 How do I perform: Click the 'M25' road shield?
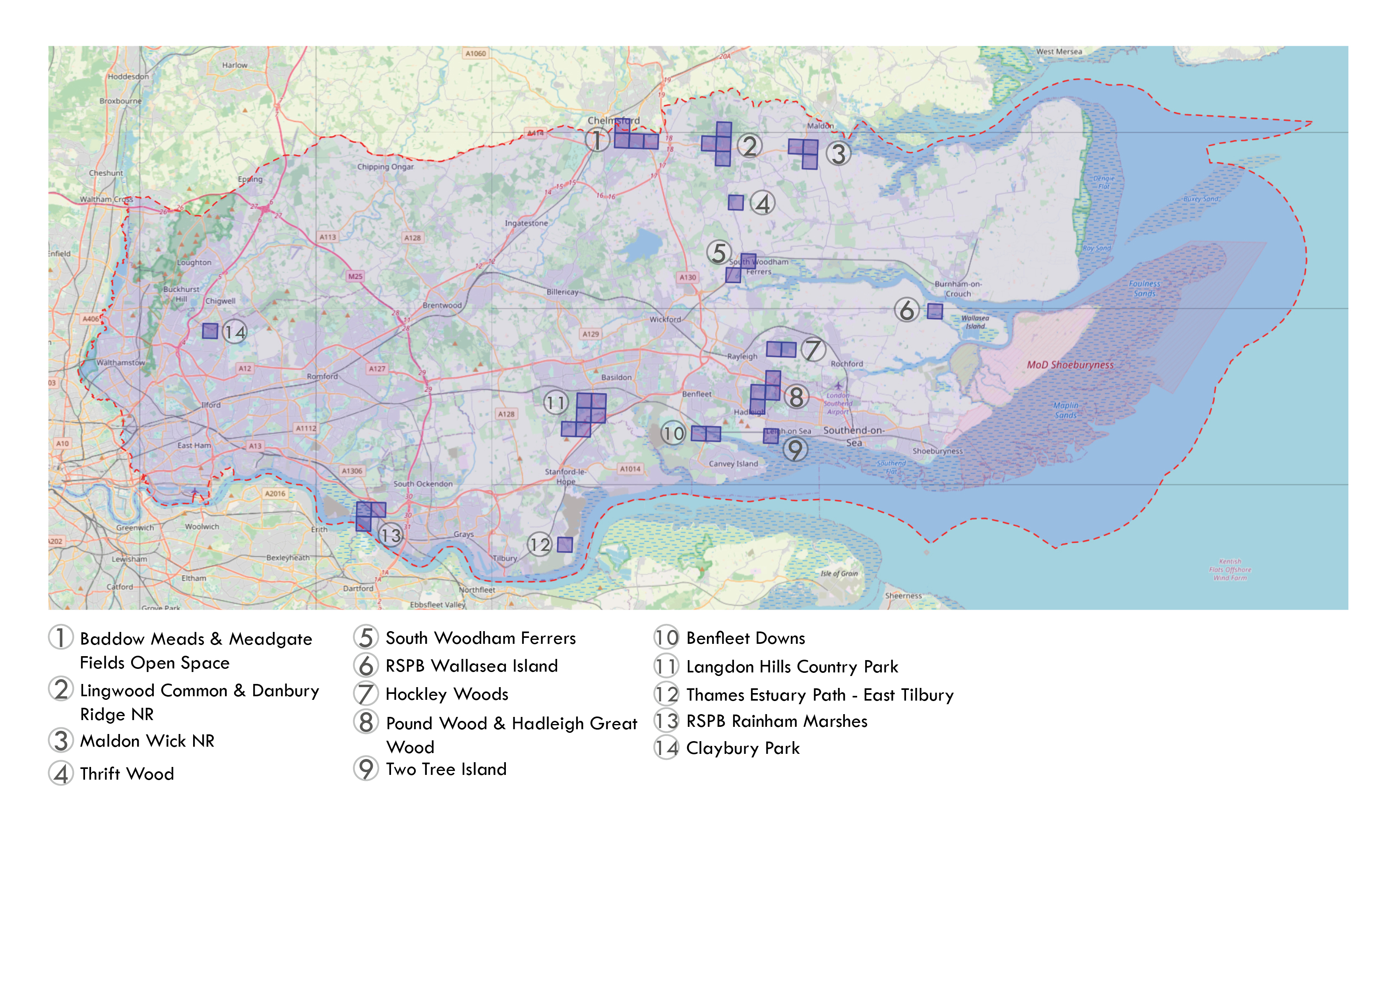pyautogui.click(x=355, y=276)
